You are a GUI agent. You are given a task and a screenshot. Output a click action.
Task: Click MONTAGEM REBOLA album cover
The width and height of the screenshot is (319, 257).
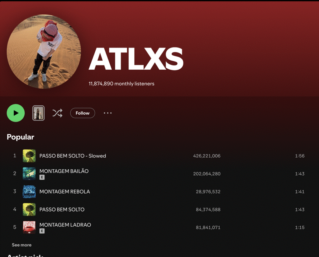(x=29, y=192)
